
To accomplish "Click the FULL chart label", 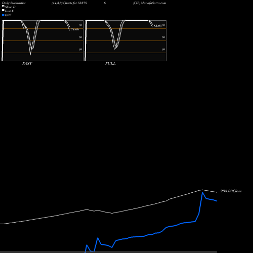I will 110,64.
